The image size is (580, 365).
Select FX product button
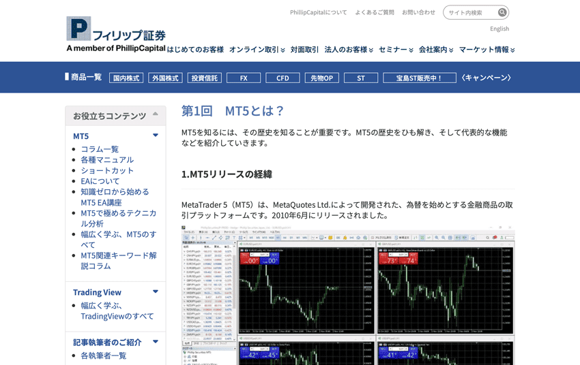(244, 78)
